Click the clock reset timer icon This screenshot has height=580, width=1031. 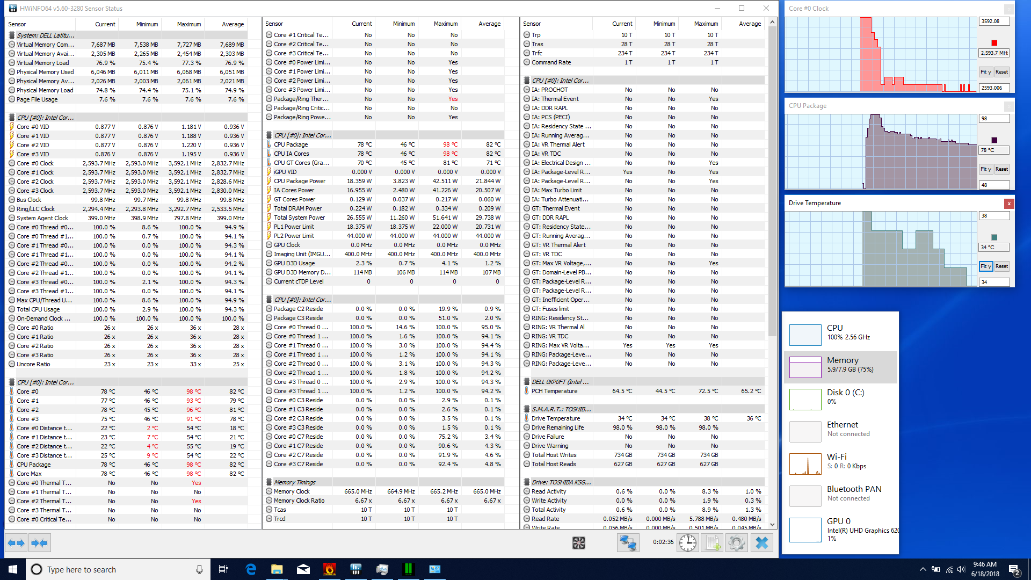click(x=687, y=543)
